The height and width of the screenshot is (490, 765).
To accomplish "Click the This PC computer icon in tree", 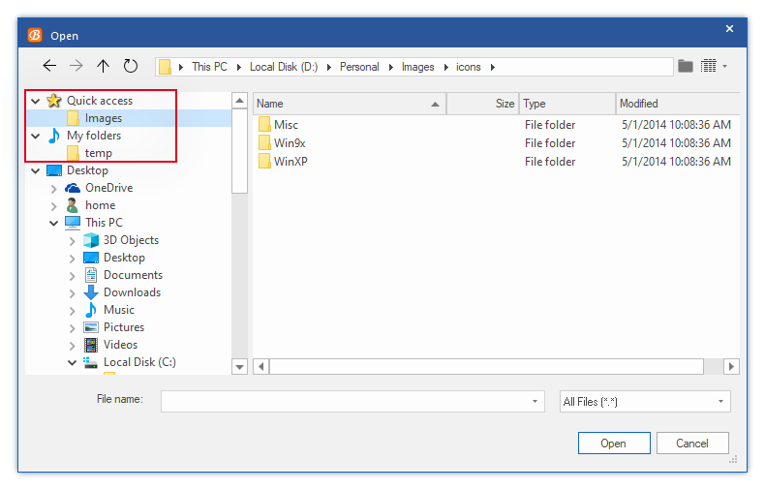I will [73, 223].
